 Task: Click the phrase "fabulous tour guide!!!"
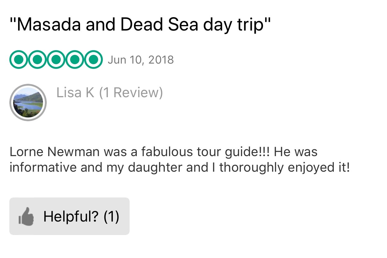pos(206,152)
